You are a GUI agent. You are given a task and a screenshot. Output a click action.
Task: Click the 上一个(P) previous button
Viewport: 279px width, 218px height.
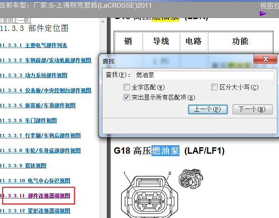tap(208, 109)
